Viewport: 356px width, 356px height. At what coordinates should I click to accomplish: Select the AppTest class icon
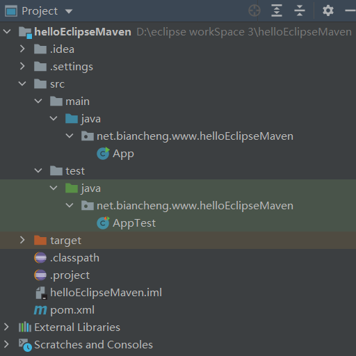pos(103,223)
